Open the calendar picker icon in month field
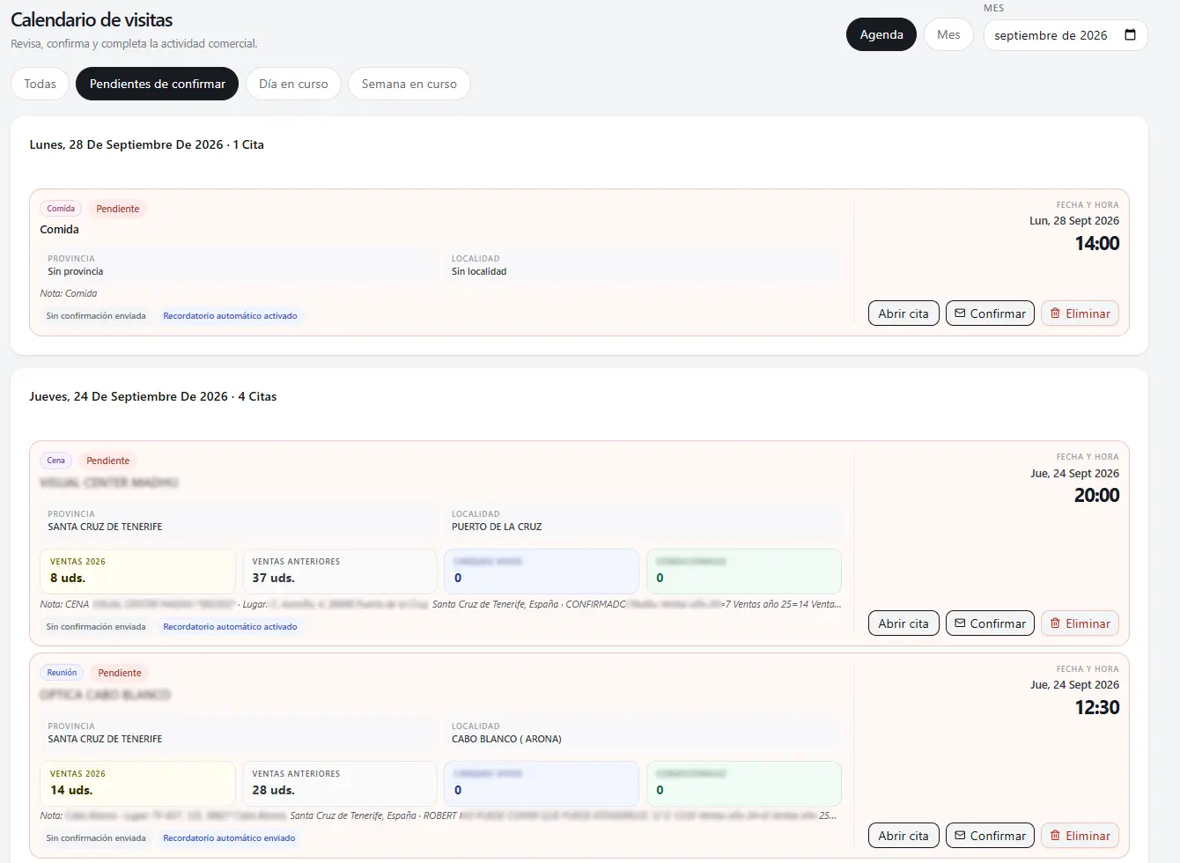 (x=1131, y=35)
